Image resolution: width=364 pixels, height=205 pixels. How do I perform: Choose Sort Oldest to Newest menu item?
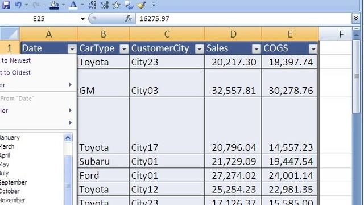click(x=38, y=60)
